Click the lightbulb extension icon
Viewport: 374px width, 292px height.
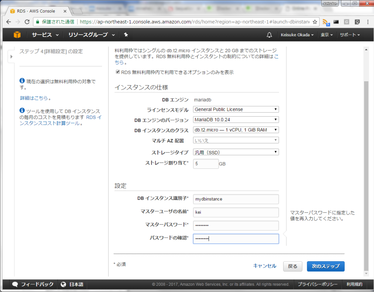357,22
